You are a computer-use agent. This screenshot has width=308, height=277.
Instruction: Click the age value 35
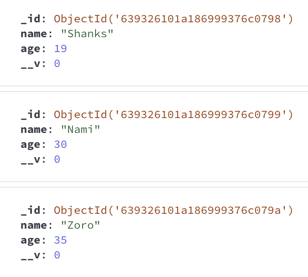(60, 240)
